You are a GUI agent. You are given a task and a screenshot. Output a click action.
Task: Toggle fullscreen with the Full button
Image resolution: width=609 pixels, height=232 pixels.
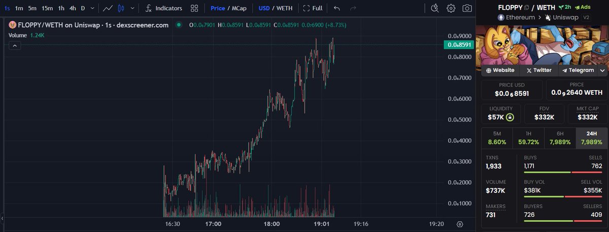[x=313, y=8]
